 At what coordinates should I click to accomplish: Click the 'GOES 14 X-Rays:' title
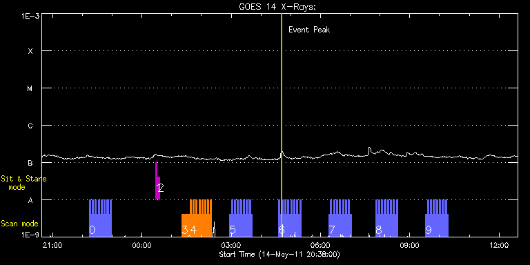[277, 7]
